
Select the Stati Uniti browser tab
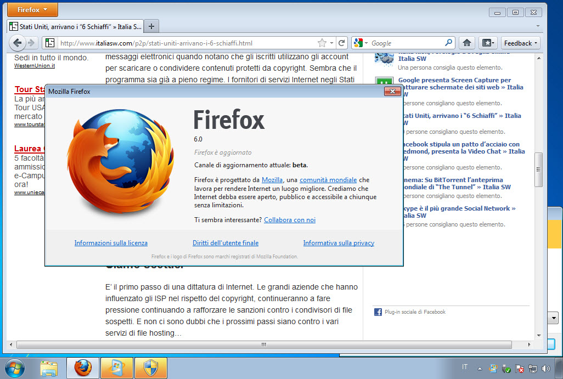75,26
